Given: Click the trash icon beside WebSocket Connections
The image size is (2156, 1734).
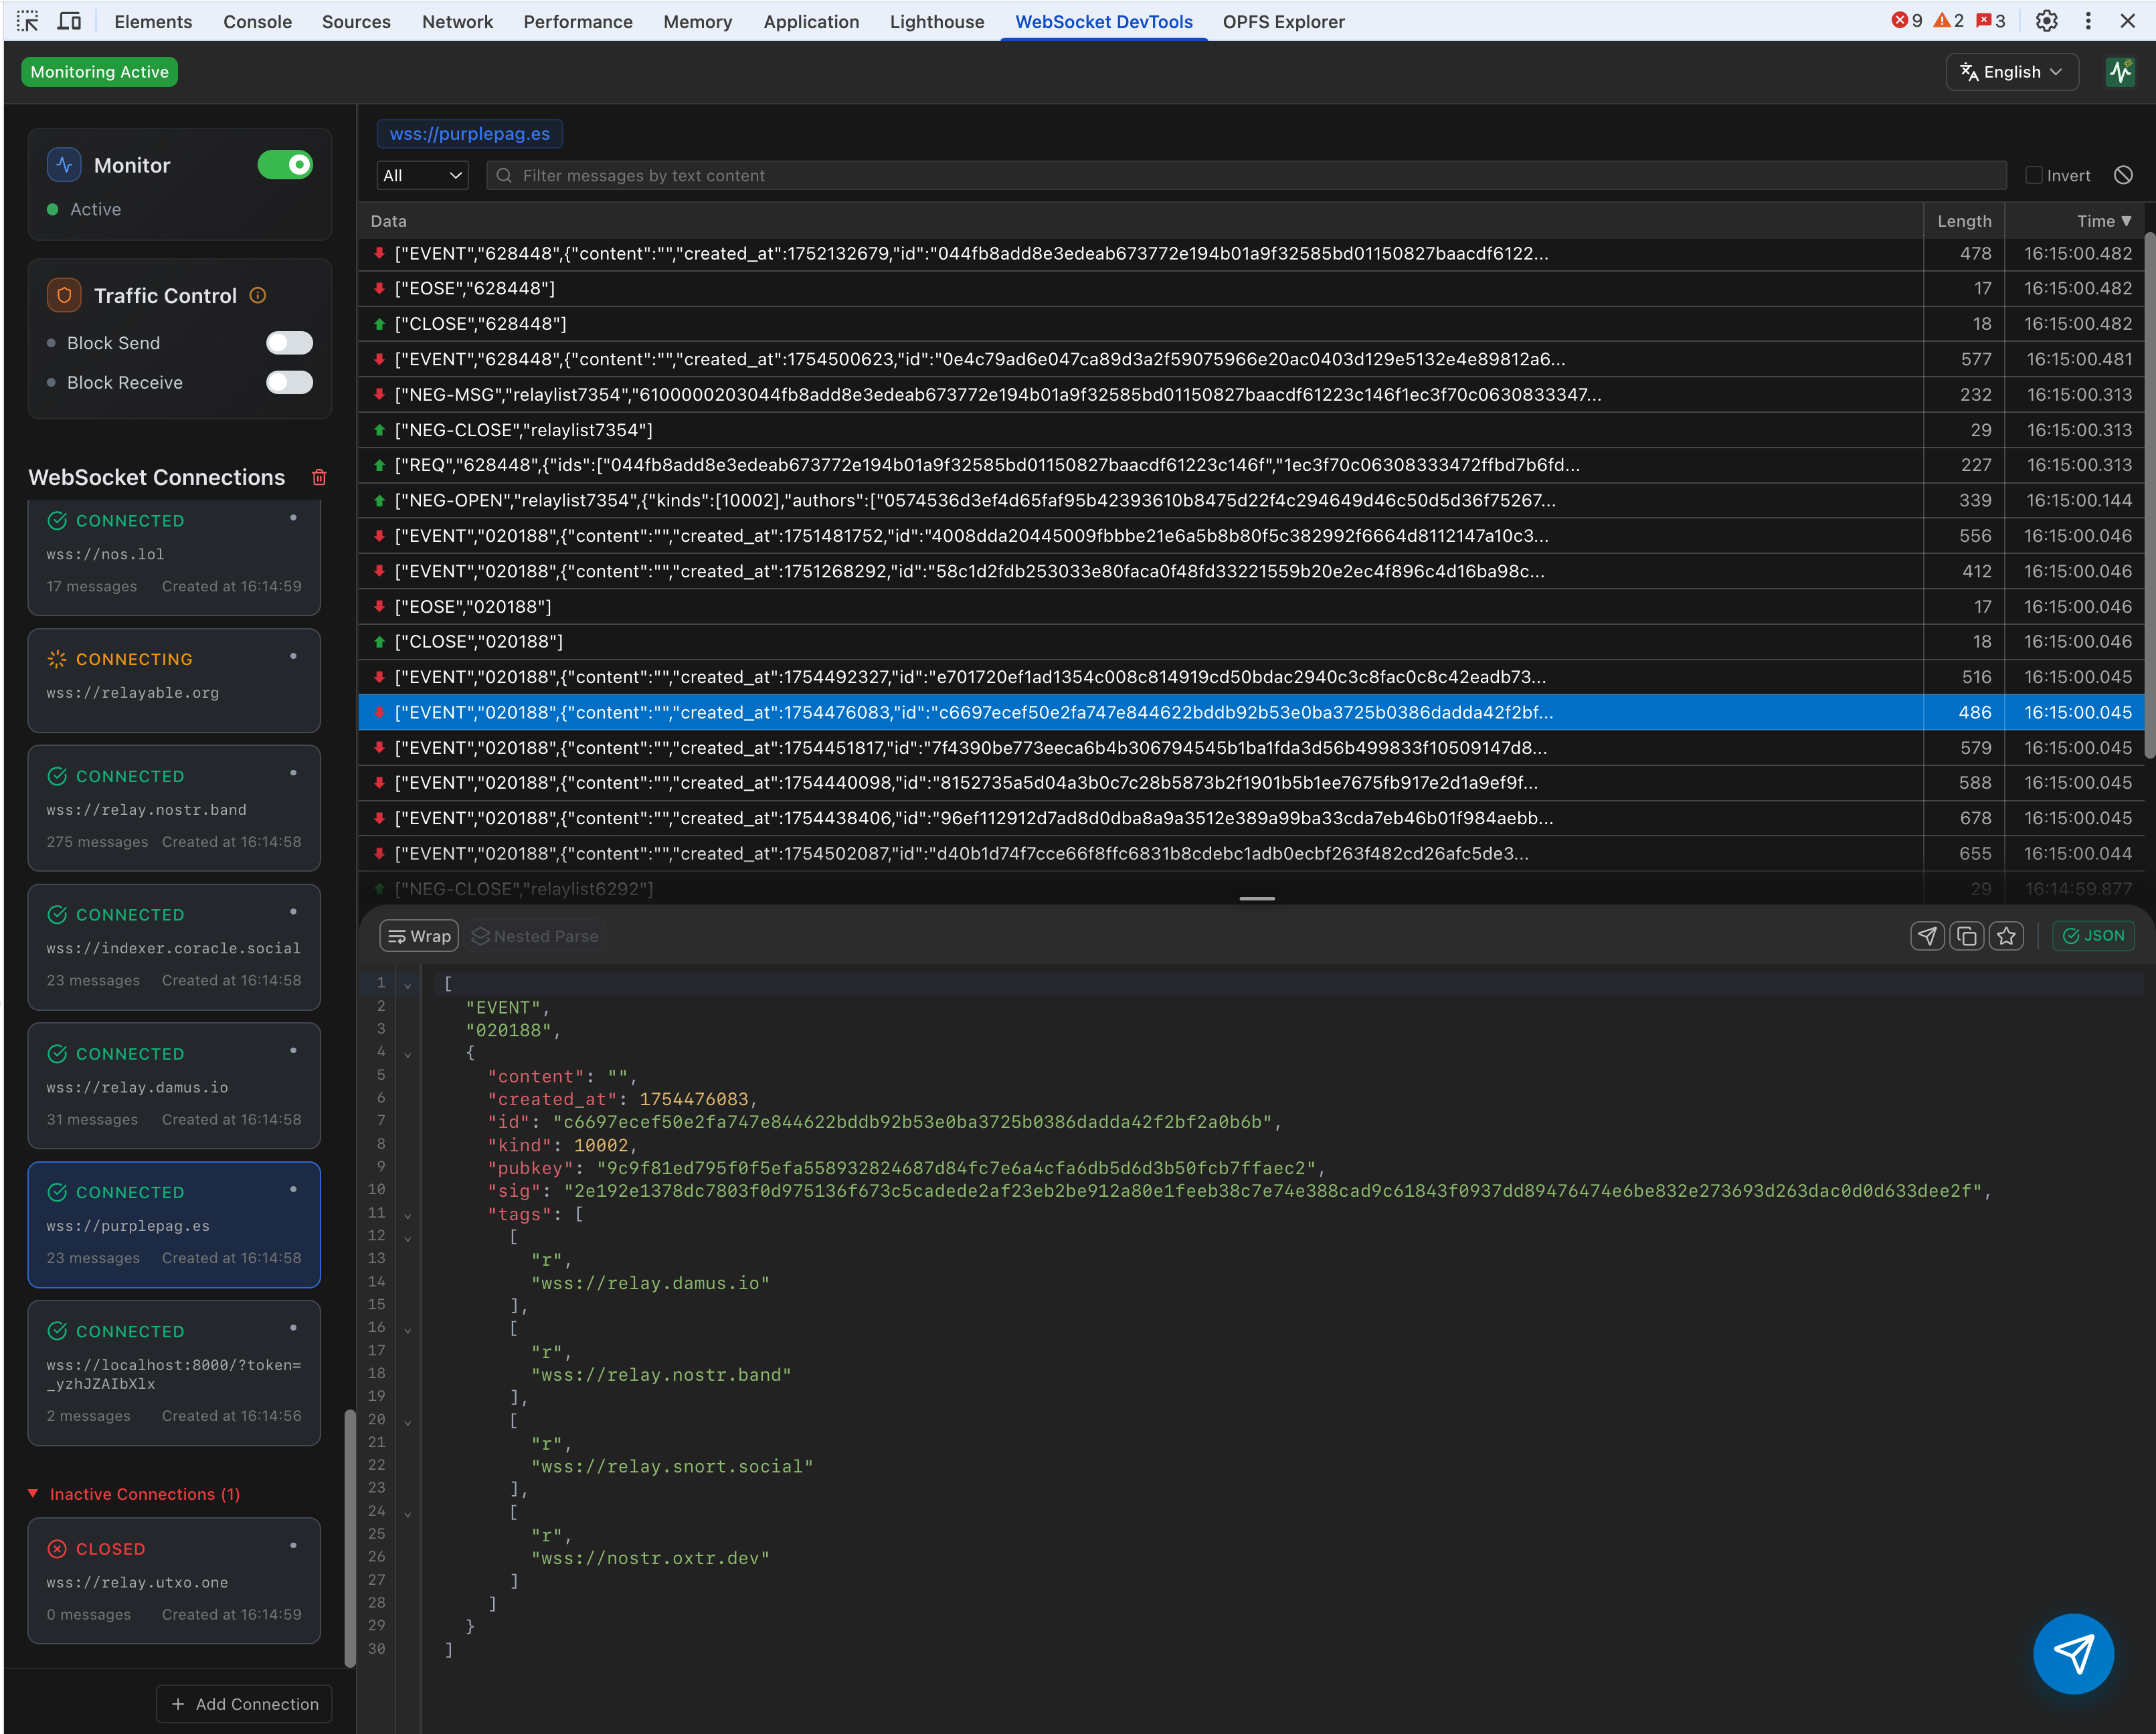Looking at the screenshot, I should (319, 477).
